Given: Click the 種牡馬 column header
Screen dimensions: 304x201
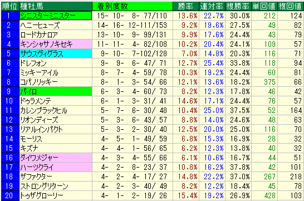Looking at the screenshot, I should 56,6.
